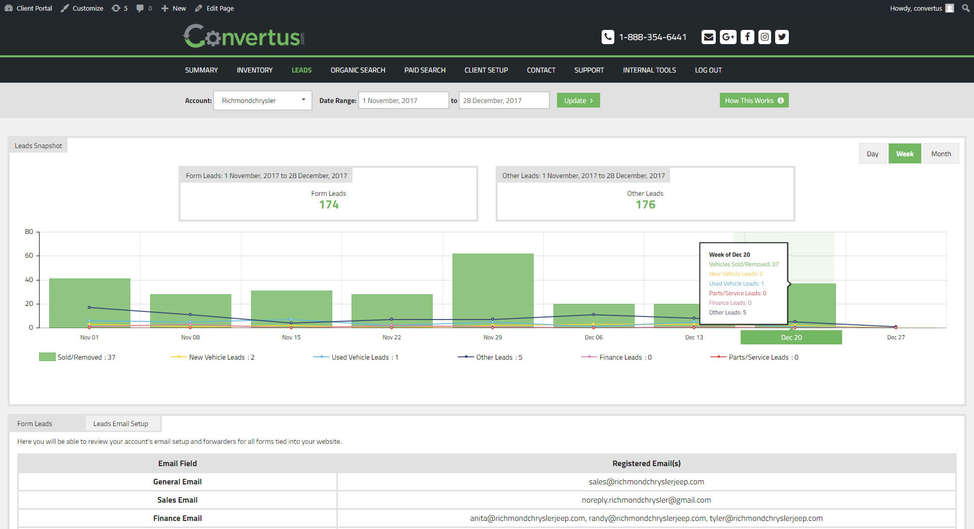Click the Customize brush icon
This screenshot has height=529, width=974.
pos(64,8)
